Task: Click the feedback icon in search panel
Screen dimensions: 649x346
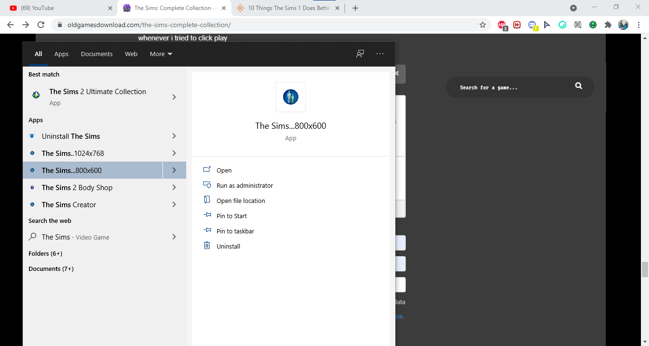Action: (360, 54)
